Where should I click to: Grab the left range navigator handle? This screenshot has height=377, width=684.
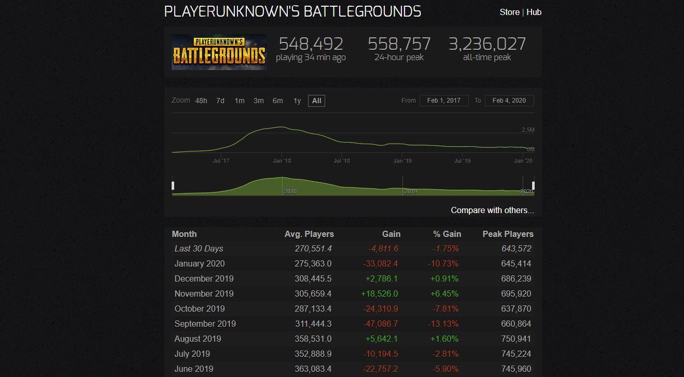(173, 186)
